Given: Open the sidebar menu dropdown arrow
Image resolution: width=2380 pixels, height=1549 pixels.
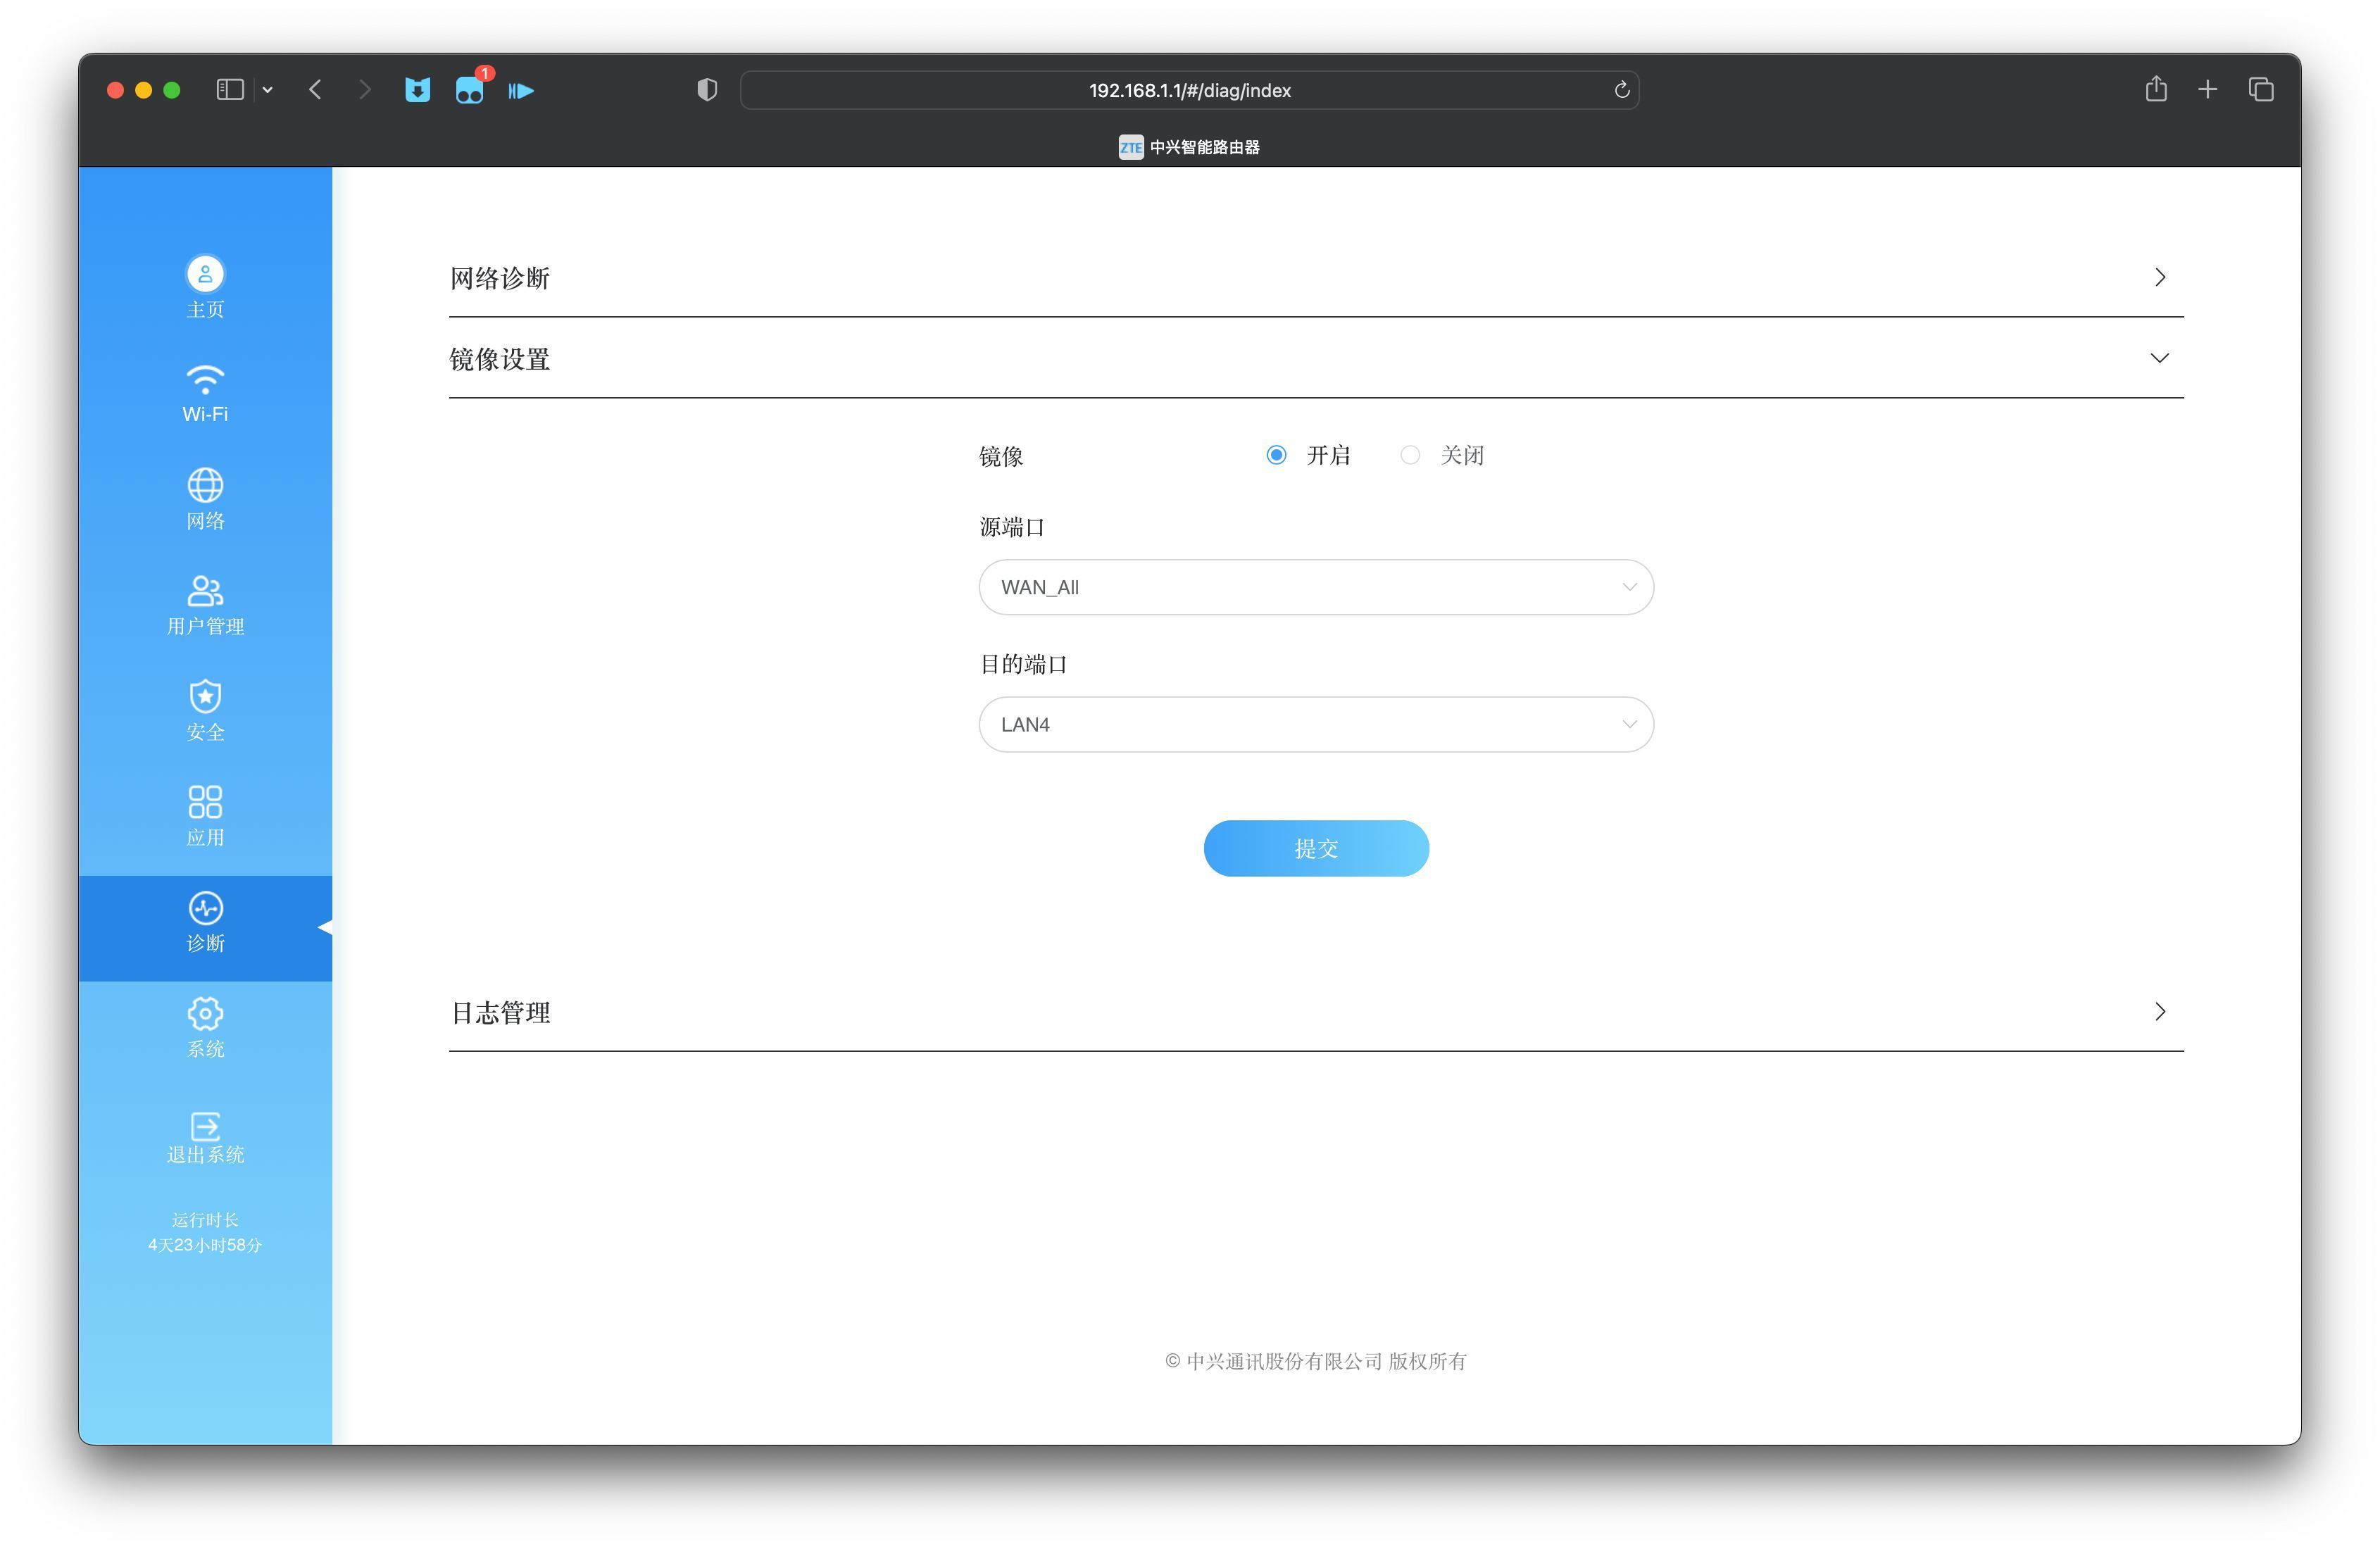Looking at the screenshot, I should (267, 90).
